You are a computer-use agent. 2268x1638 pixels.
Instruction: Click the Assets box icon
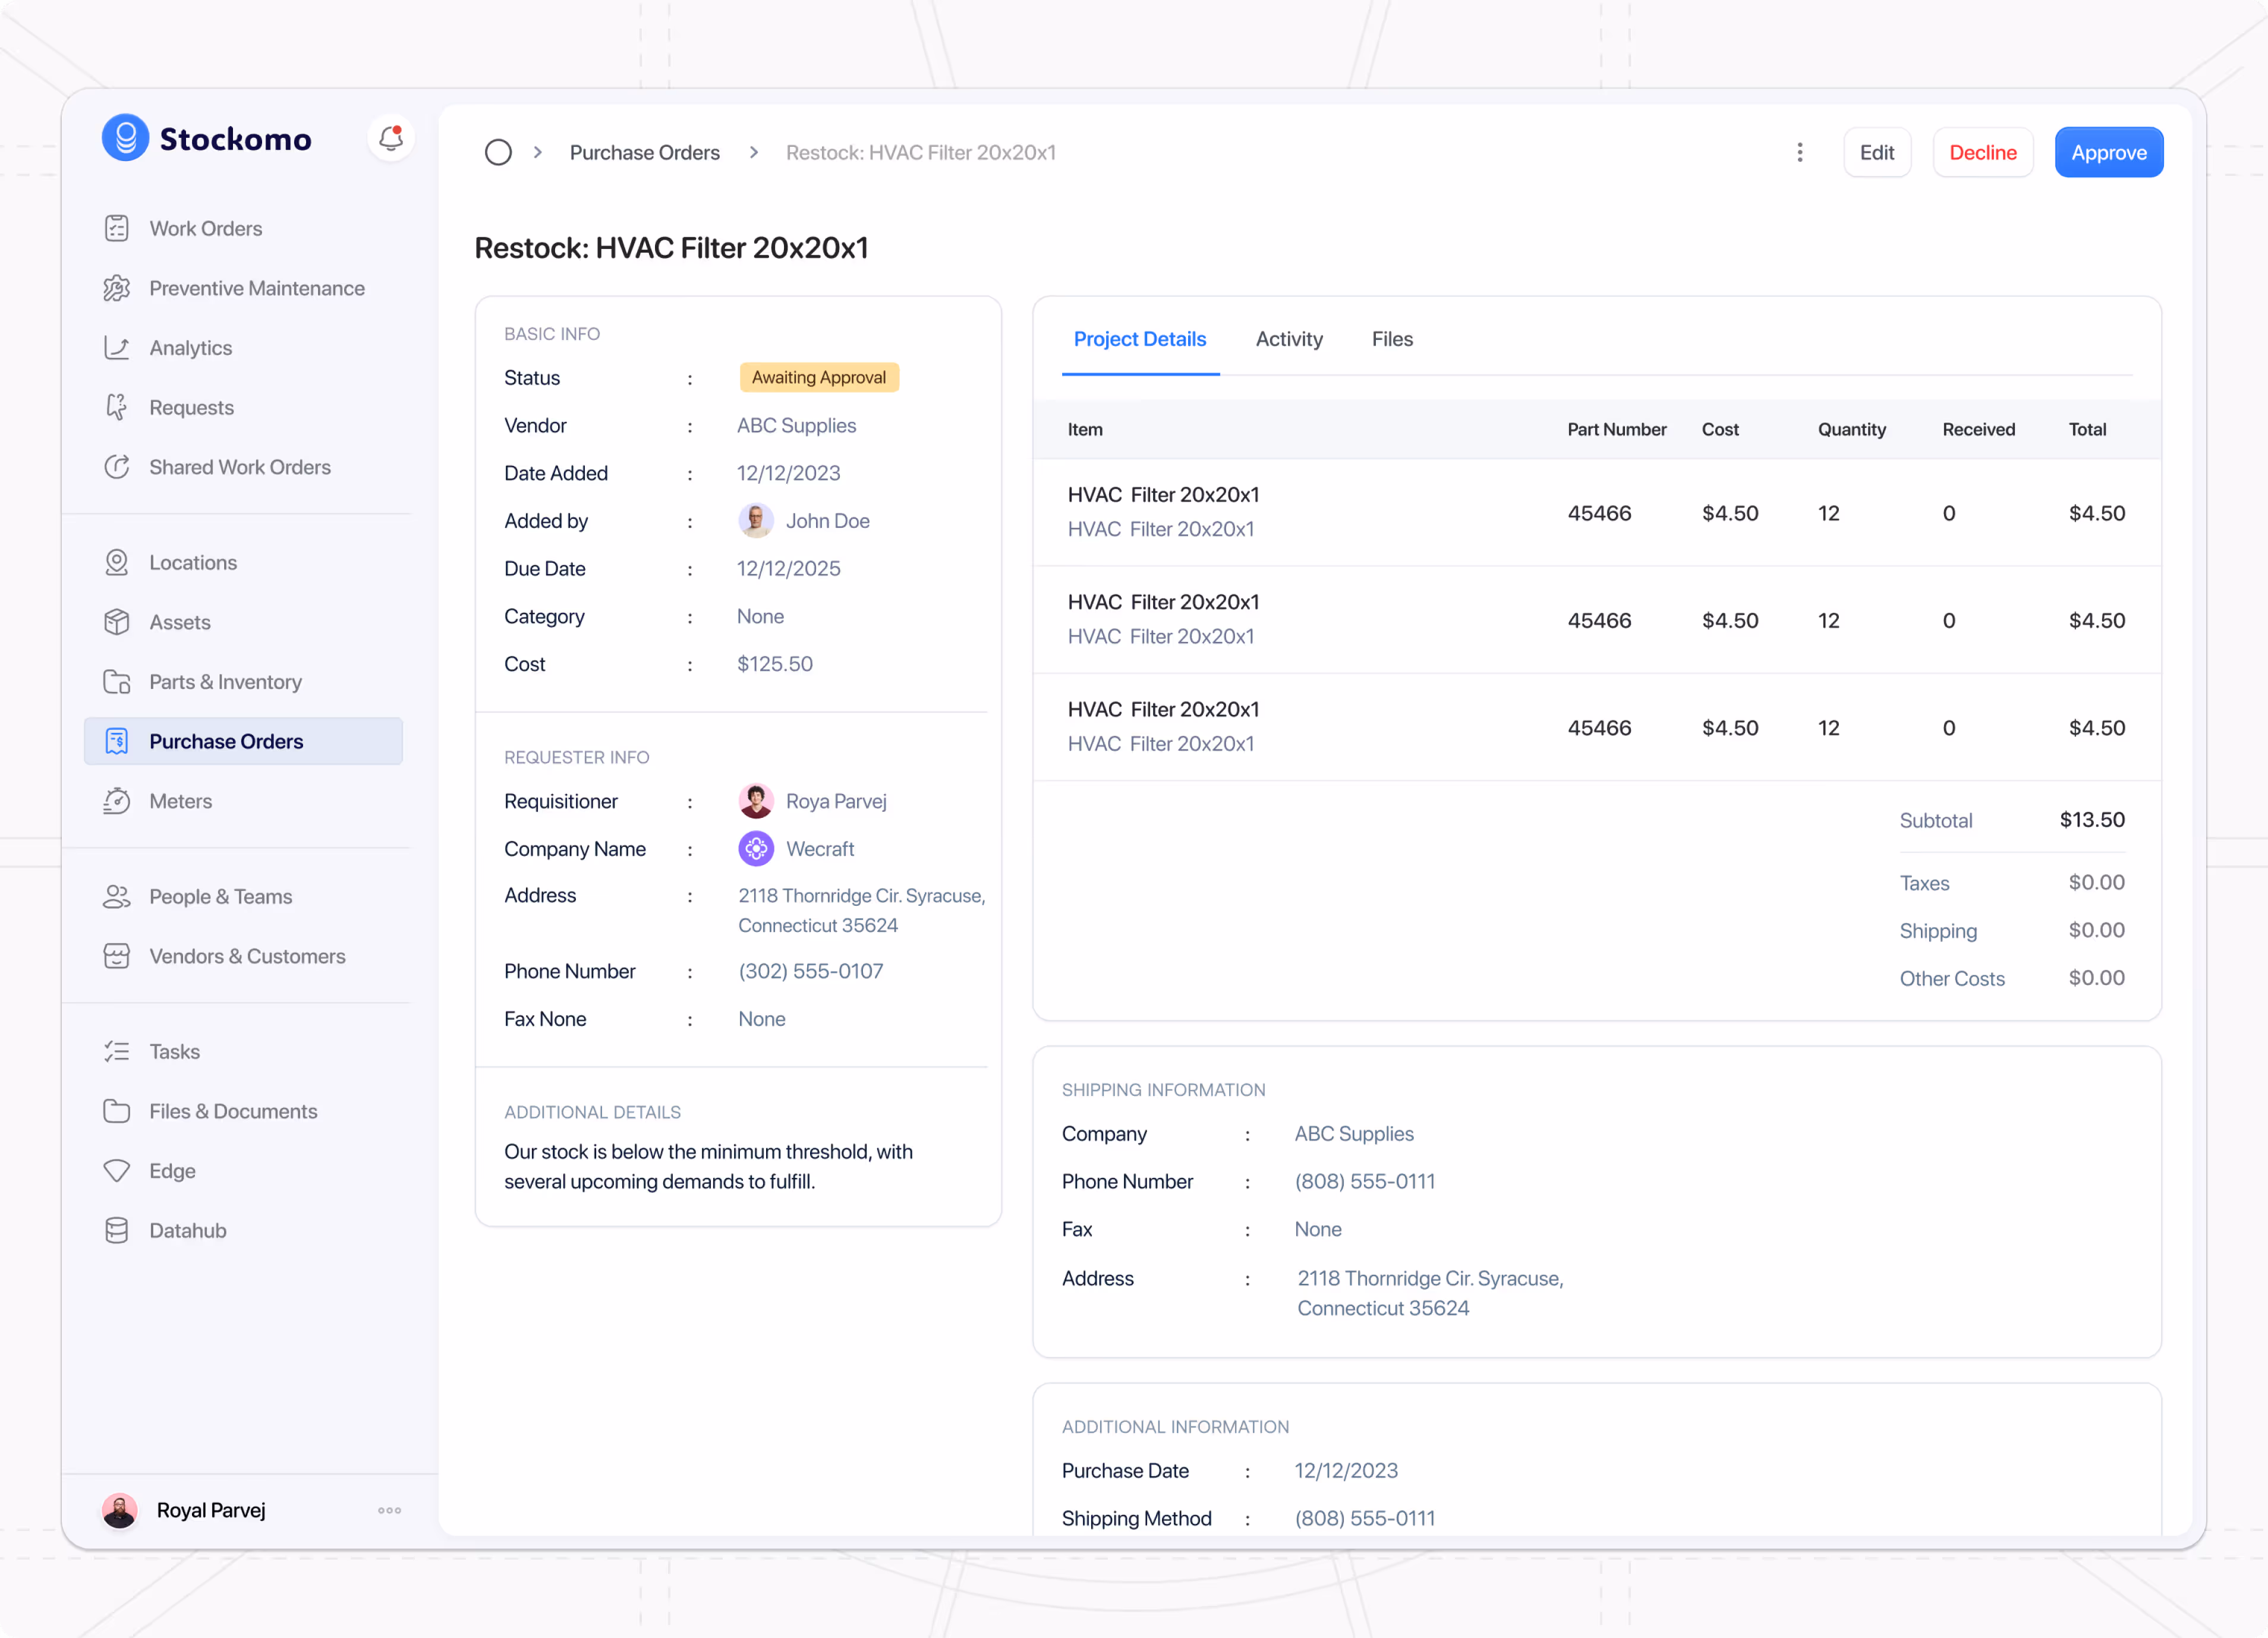point(117,622)
